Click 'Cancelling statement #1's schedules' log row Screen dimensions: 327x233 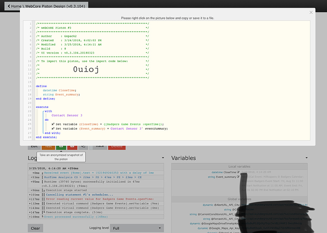point(96,195)
